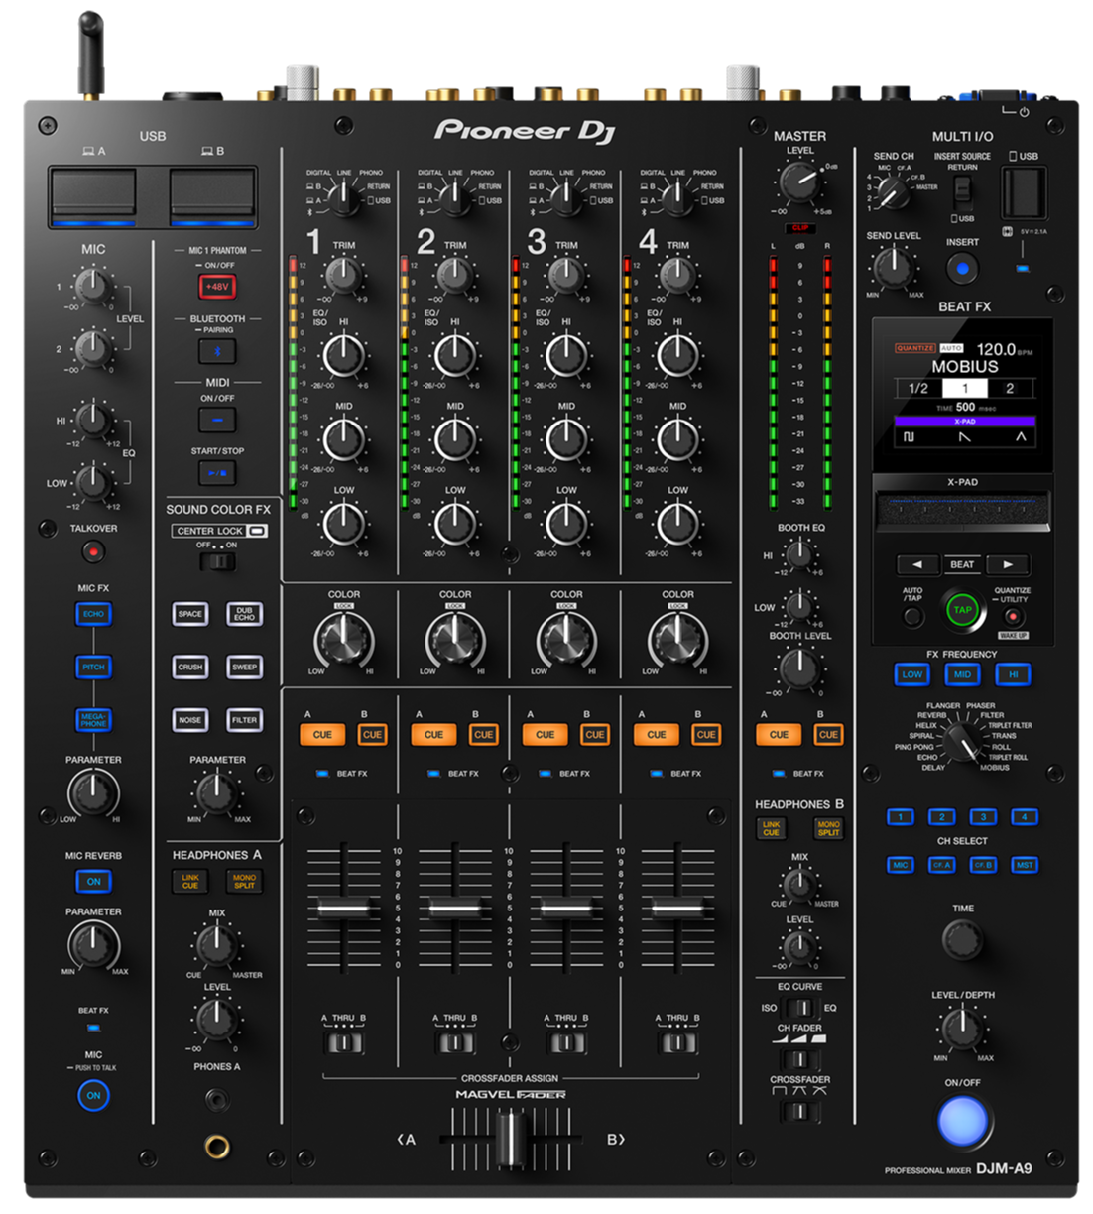
Task: Set the CH Fader curve switch
Action: (799, 1058)
